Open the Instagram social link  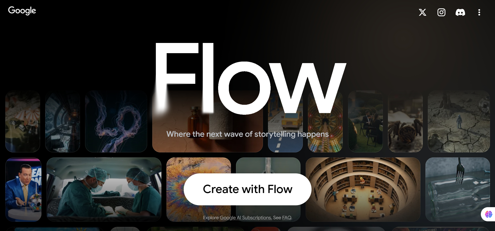click(441, 12)
